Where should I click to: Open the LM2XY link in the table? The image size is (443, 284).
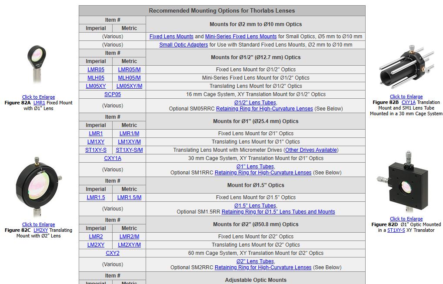(96, 245)
